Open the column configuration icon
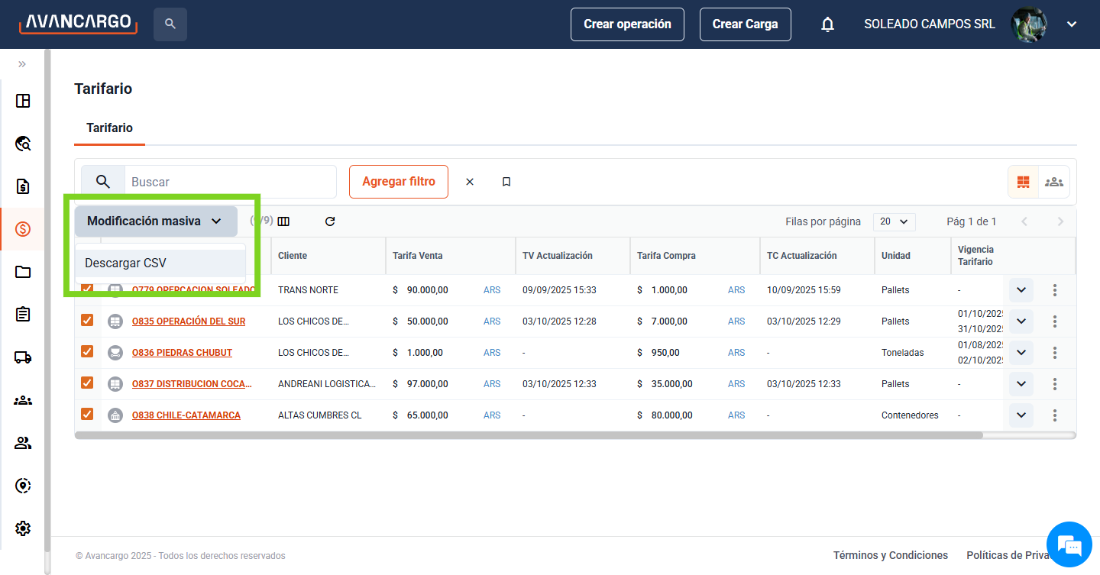 pos(283,221)
